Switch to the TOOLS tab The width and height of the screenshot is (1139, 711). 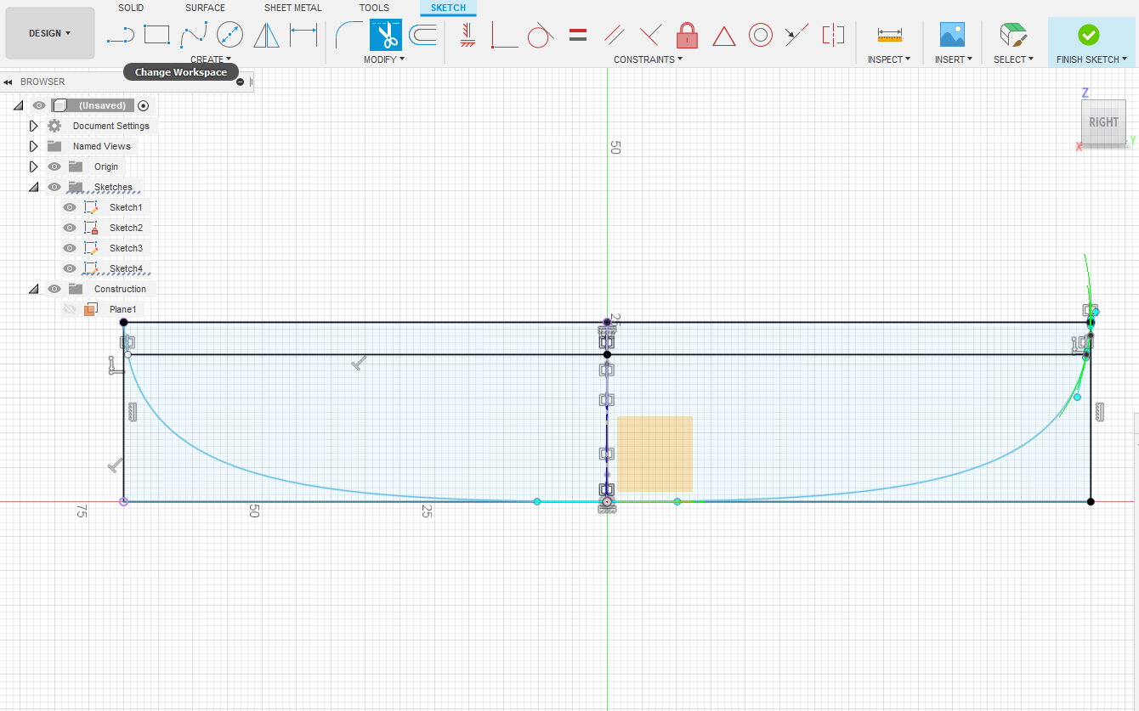click(x=374, y=8)
